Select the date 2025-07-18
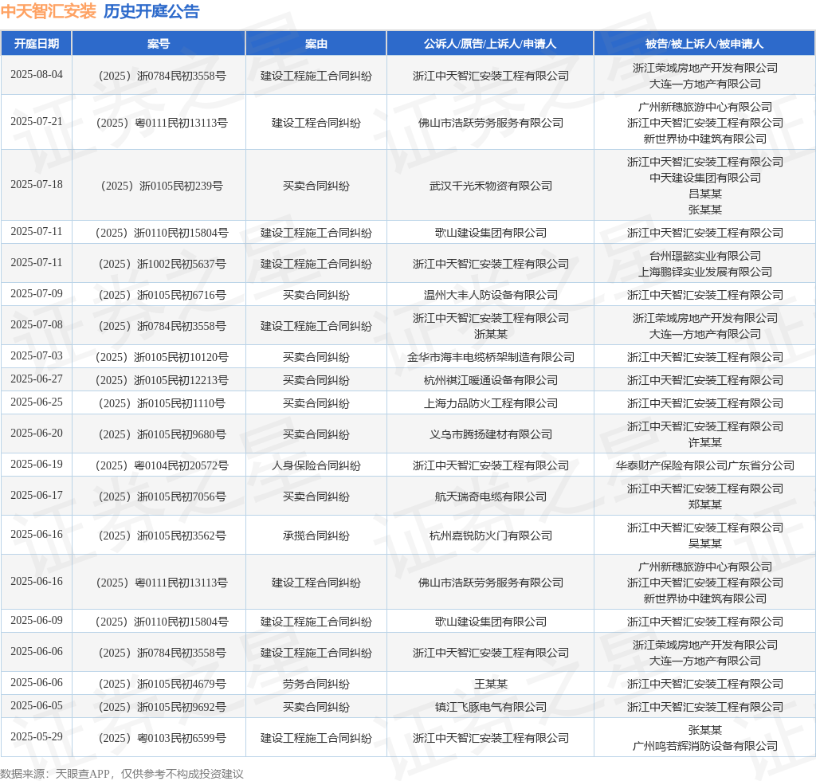Screen dimensions: 816x781 click(37, 185)
